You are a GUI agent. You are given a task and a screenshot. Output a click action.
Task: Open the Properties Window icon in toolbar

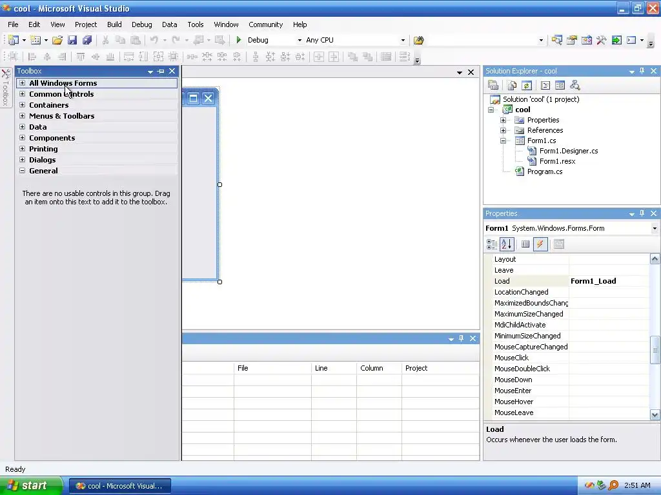click(572, 40)
